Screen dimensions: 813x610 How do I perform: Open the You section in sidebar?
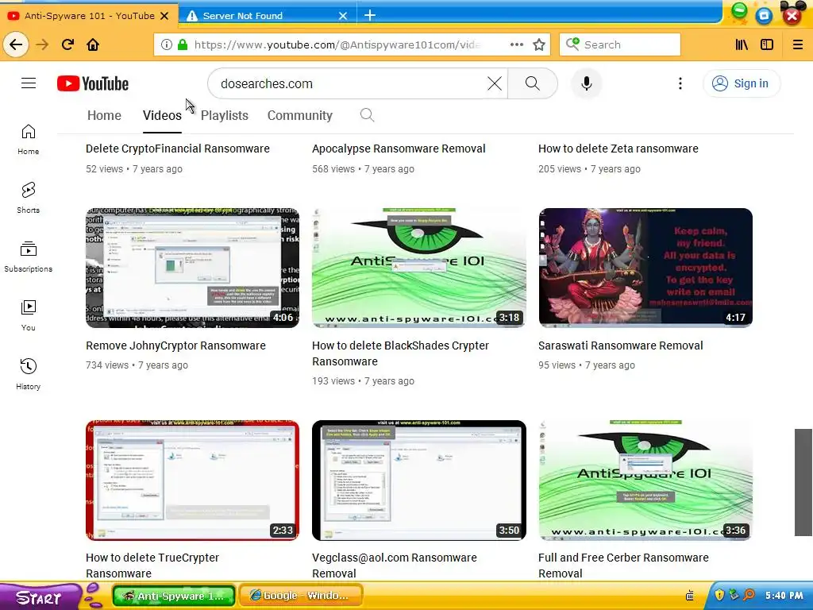pos(28,315)
